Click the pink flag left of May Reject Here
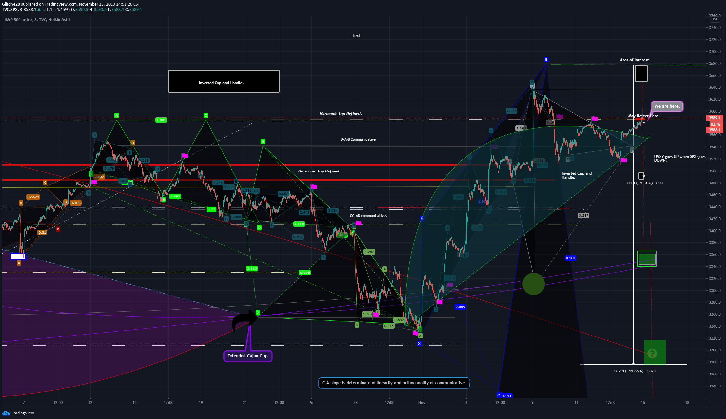Image resolution: width=726 pixels, height=419 pixels. (595, 119)
